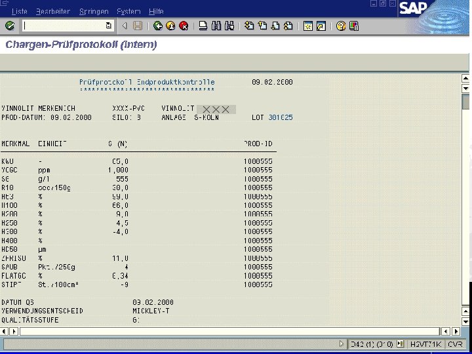Select the STIPT row unit St./100cm²
472x354 pixels.
click(x=58, y=285)
